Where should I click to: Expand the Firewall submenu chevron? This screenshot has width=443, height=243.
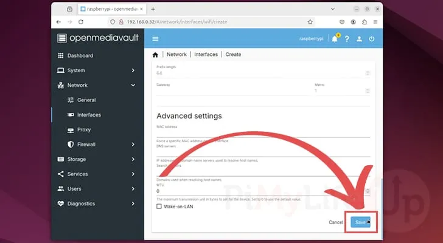[x=133, y=145]
